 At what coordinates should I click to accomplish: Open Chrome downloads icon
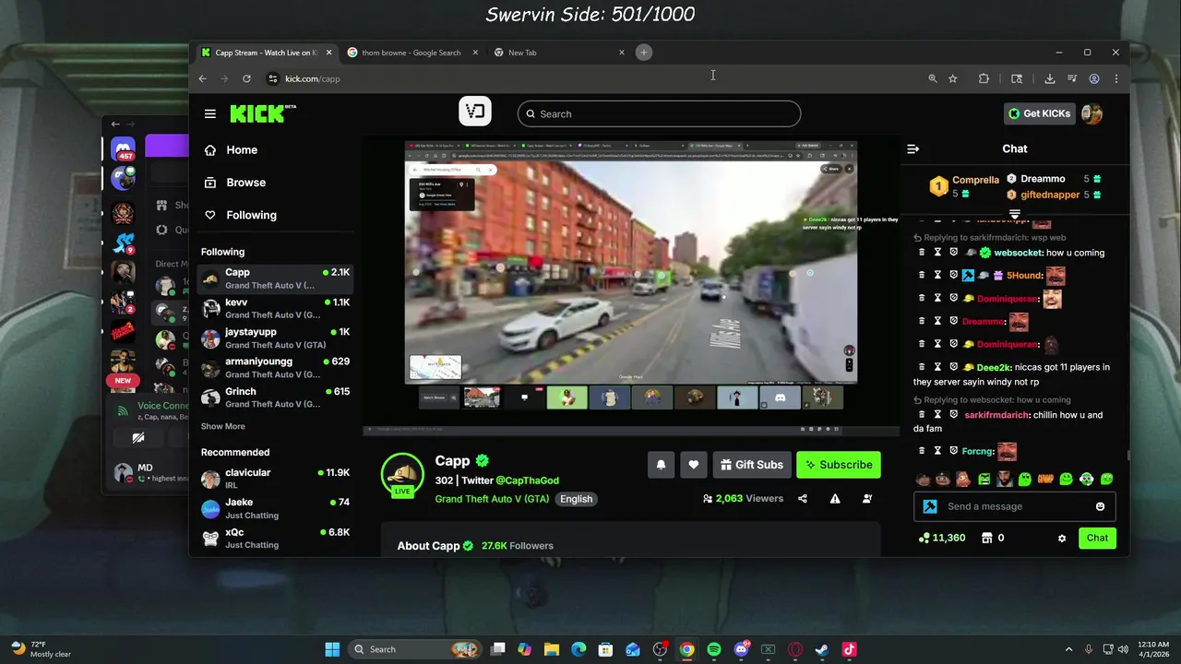(1050, 78)
